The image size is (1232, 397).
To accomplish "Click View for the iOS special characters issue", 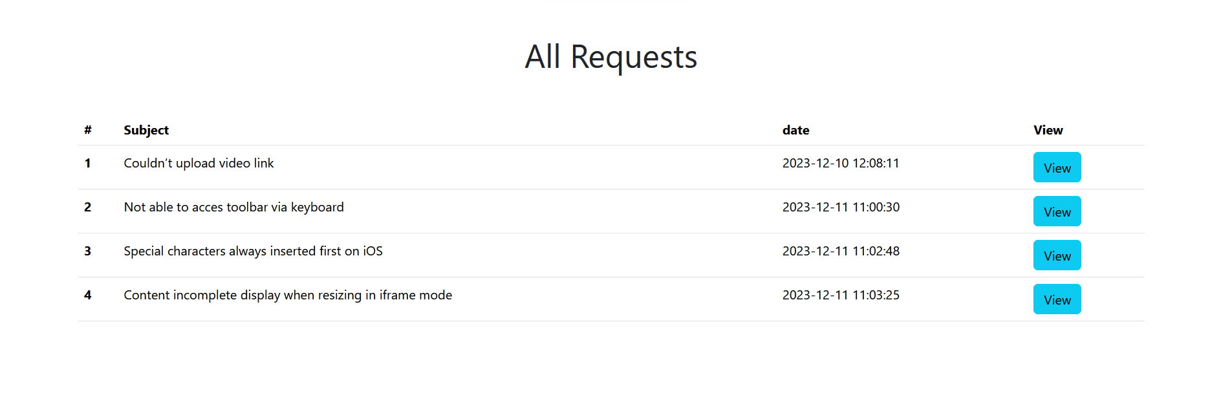I will click(1056, 255).
